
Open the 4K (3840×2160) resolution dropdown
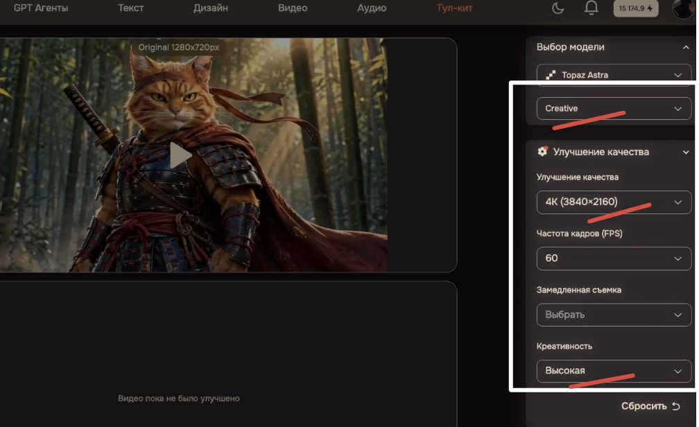[614, 202]
